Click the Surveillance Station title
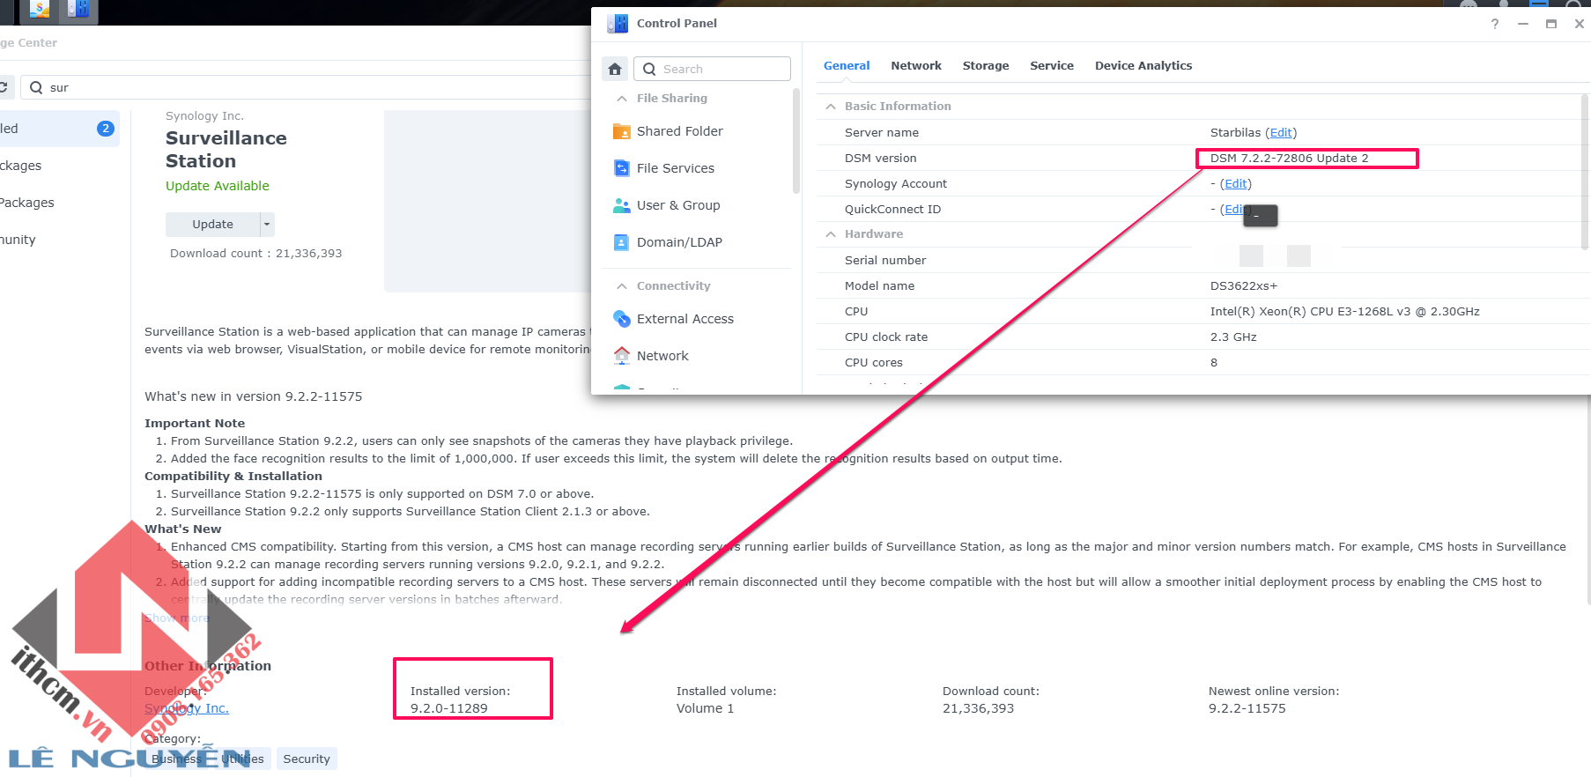Screen dimensions: 1591x777 (x=226, y=150)
